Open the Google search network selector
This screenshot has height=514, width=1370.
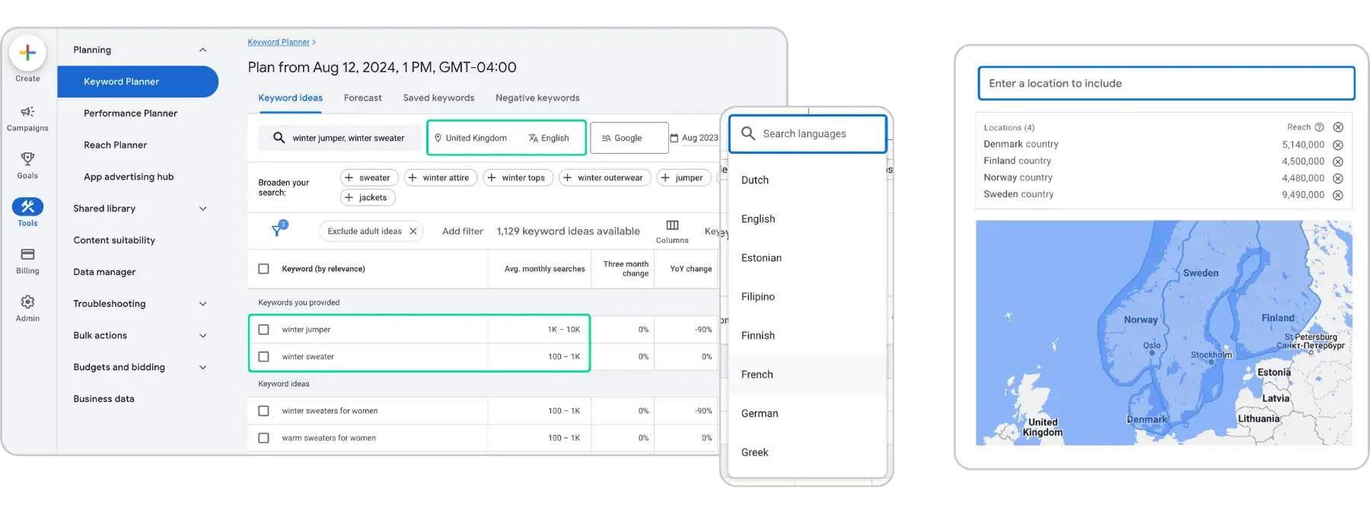tap(629, 138)
